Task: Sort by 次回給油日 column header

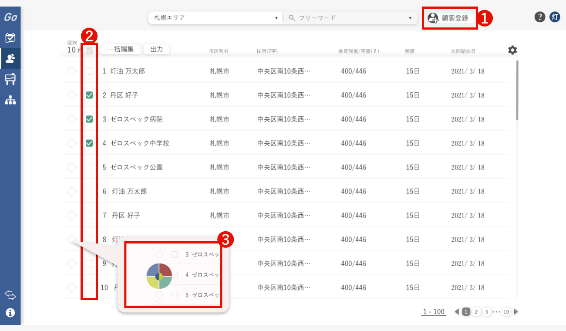Action: tap(463, 51)
